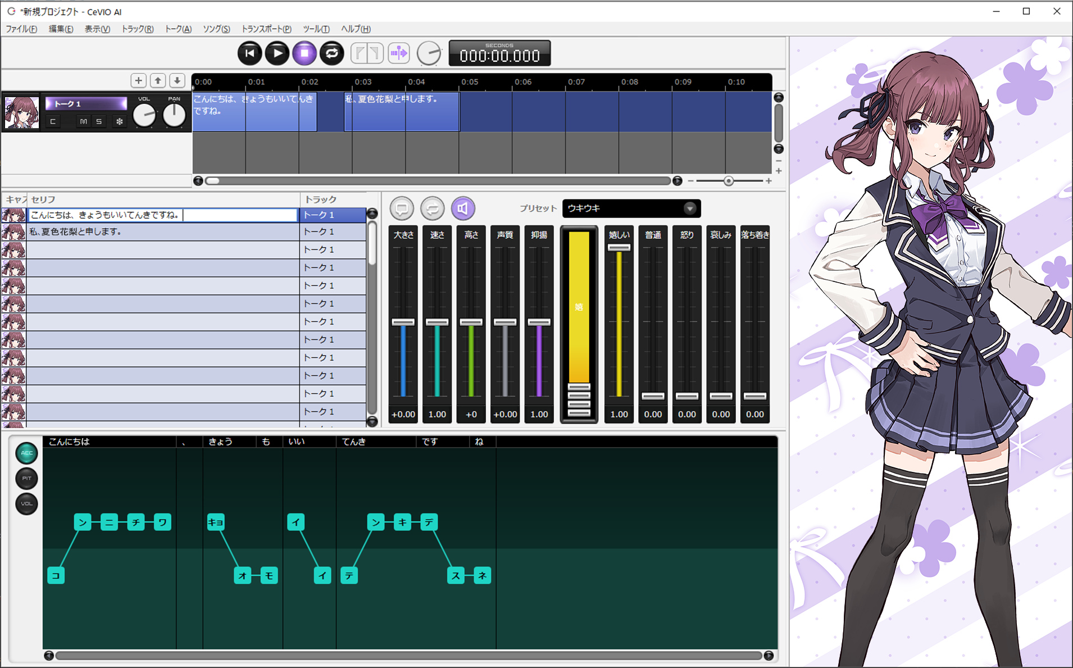Toggle loop playback button

tap(332, 53)
